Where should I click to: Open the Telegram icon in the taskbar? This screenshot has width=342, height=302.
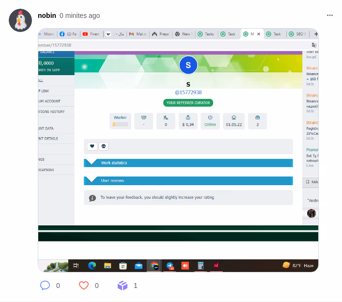pos(170,266)
